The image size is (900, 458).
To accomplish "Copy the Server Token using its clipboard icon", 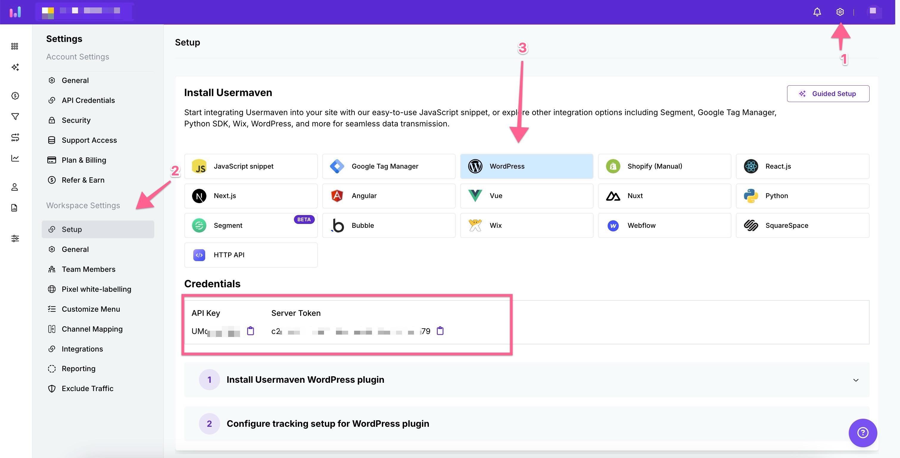I will pos(440,331).
